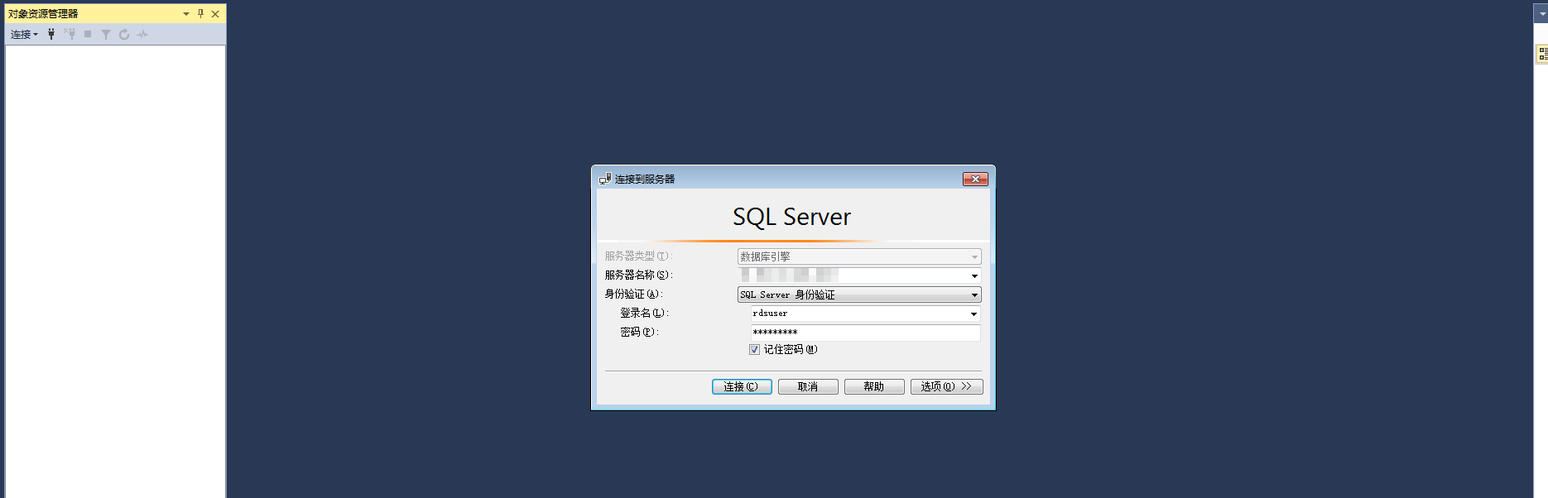Open the Object Explorer window position menu arrow
Viewport: 1548px width, 498px height.
pos(186,14)
